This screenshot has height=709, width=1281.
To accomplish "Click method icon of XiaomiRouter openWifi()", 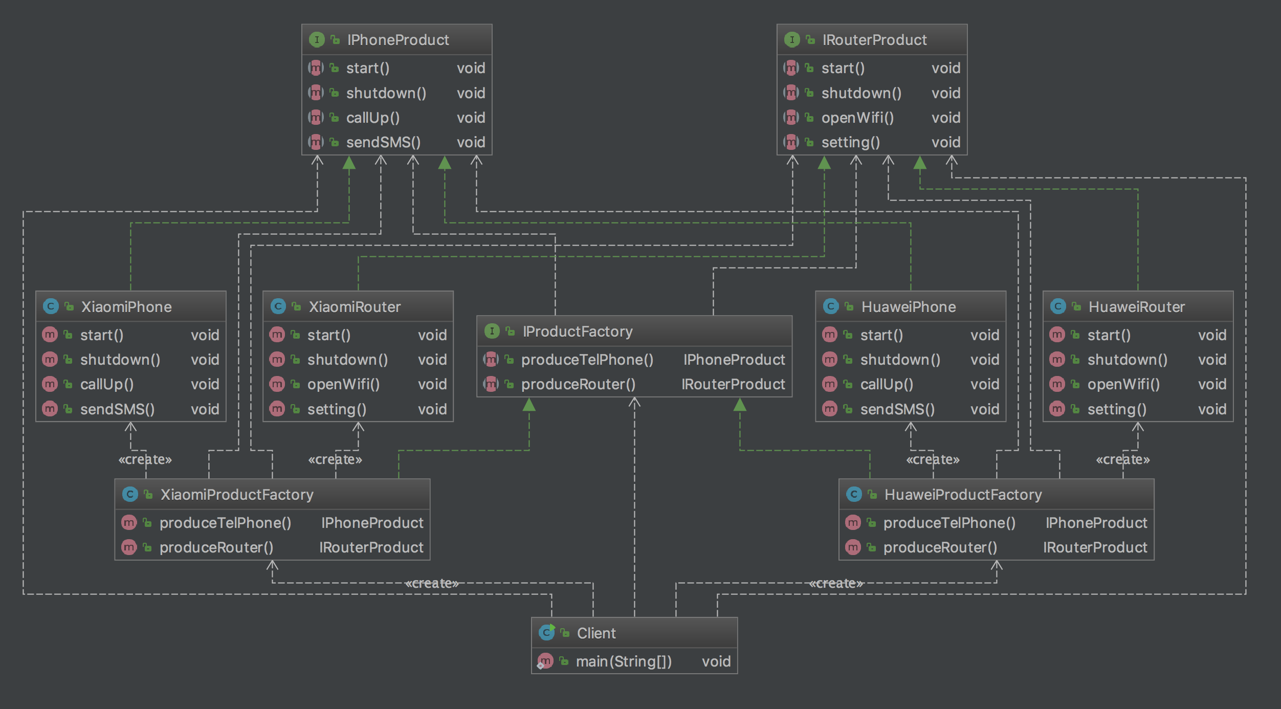I will coord(277,384).
